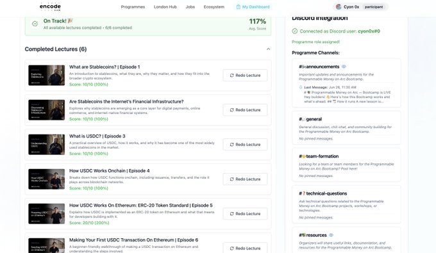The width and height of the screenshot is (436, 253).
Task: Open the What is USDC Episode 3 thumbnail
Action: [46, 144]
